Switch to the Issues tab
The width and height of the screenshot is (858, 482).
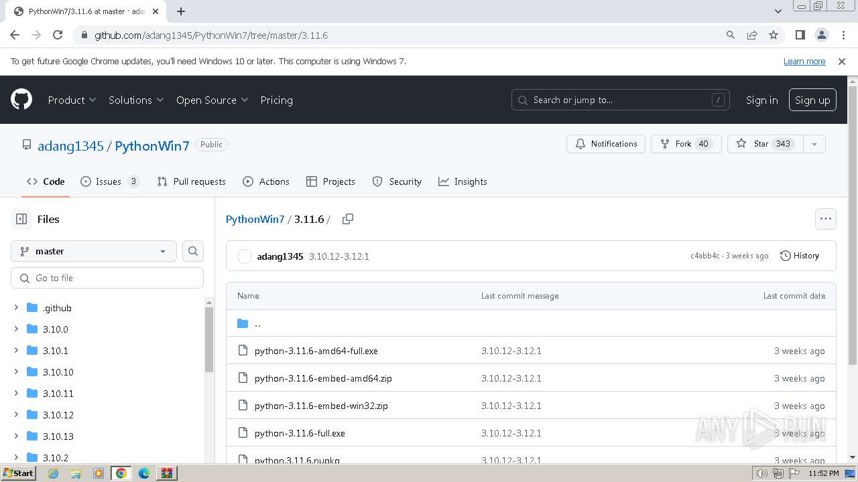(110, 181)
